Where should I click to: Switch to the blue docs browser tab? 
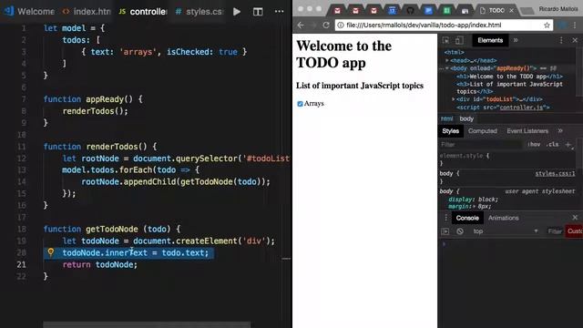(x=428, y=11)
